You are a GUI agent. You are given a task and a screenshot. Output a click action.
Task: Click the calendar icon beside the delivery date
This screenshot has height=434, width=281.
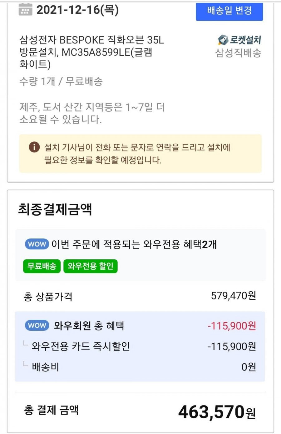point(25,9)
